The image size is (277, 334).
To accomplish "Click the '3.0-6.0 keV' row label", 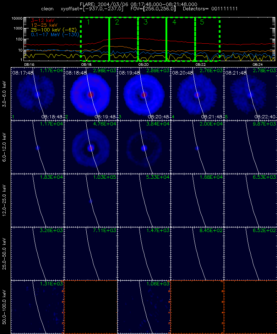I will (4, 94).
